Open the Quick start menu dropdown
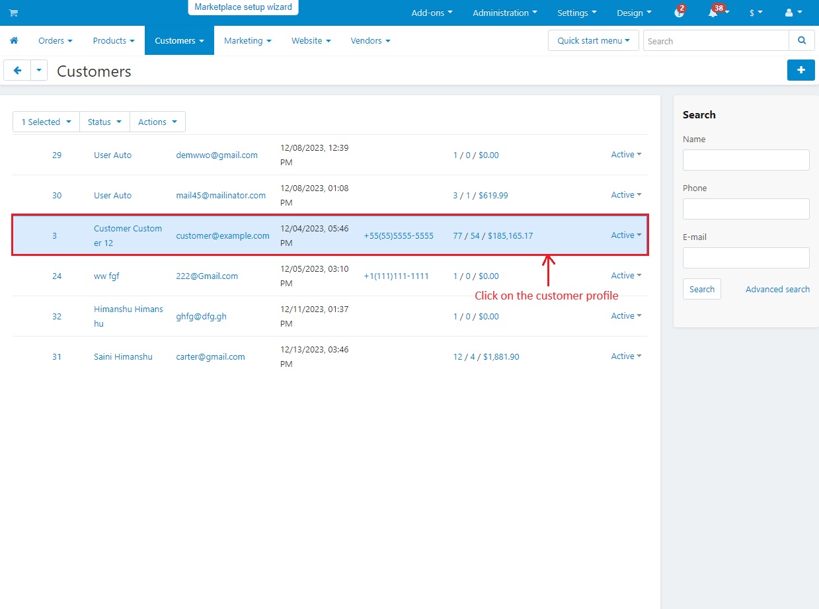The image size is (819, 609). pyautogui.click(x=594, y=40)
